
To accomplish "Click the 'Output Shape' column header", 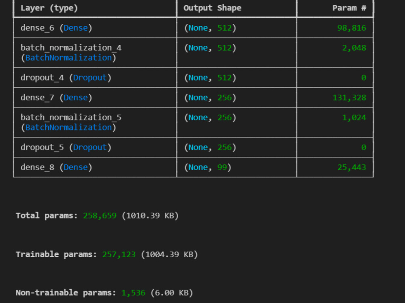I will click(212, 8).
